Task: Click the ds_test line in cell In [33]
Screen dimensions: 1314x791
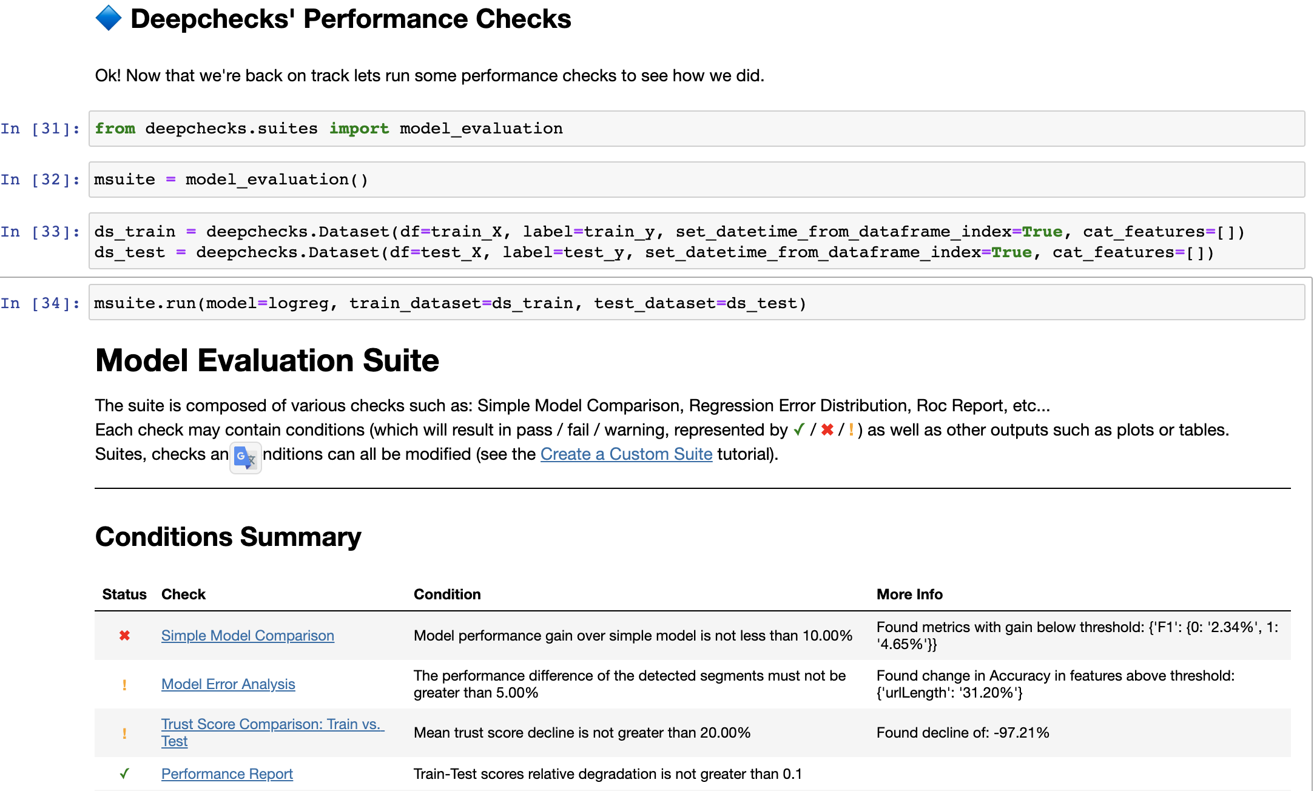Action: pyautogui.click(x=654, y=252)
